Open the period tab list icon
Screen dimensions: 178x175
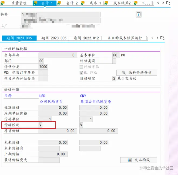pos(162,38)
